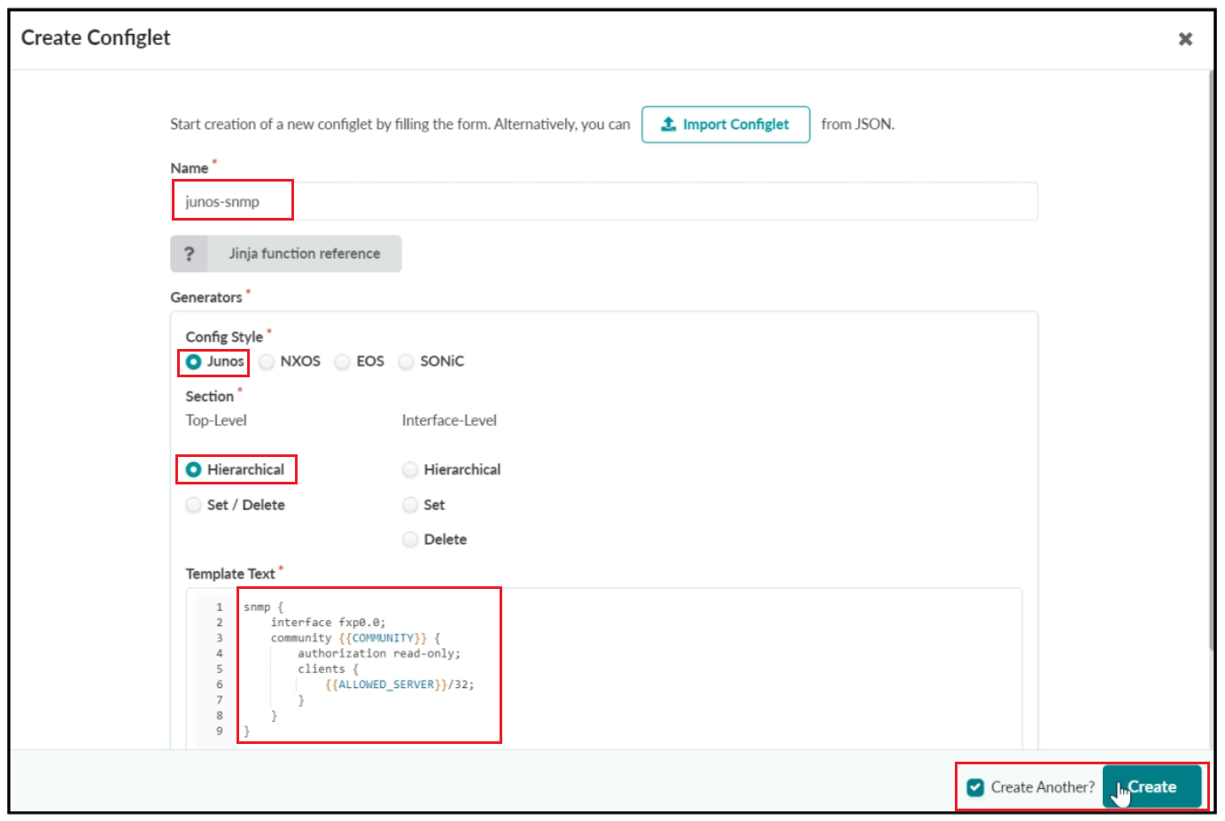Choose EOS as config style

(x=343, y=361)
